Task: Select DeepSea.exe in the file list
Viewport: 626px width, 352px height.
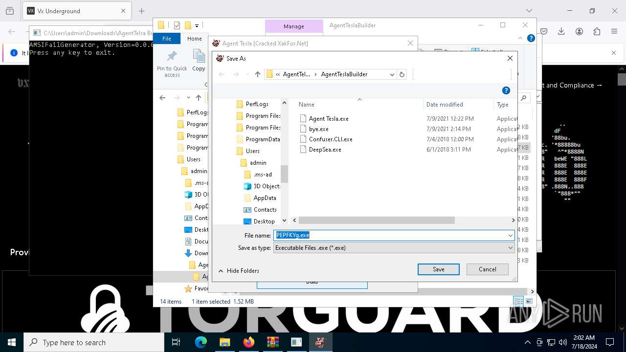Action: point(325,150)
